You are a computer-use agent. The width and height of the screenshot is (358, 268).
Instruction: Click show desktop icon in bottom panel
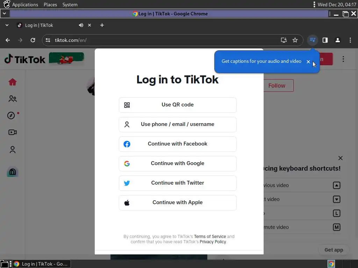click(4, 264)
